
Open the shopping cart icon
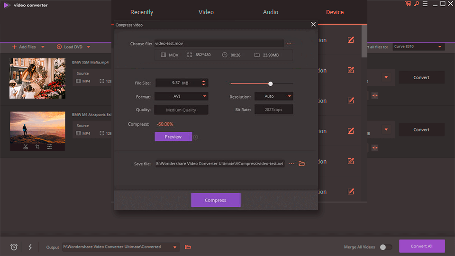click(408, 4)
